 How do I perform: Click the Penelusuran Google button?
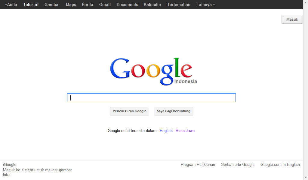[130, 111]
